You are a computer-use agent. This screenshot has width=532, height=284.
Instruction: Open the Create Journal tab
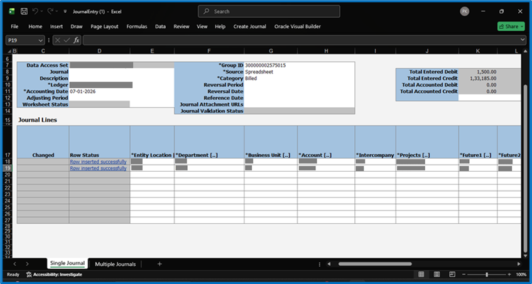(x=249, y=26)
